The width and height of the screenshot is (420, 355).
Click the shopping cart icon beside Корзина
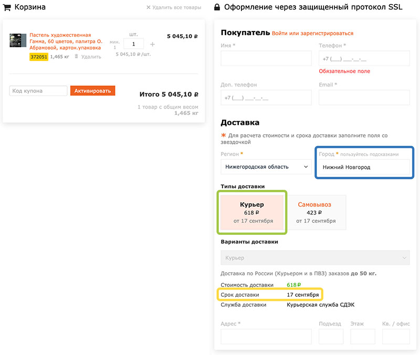(x=7, y=7)
